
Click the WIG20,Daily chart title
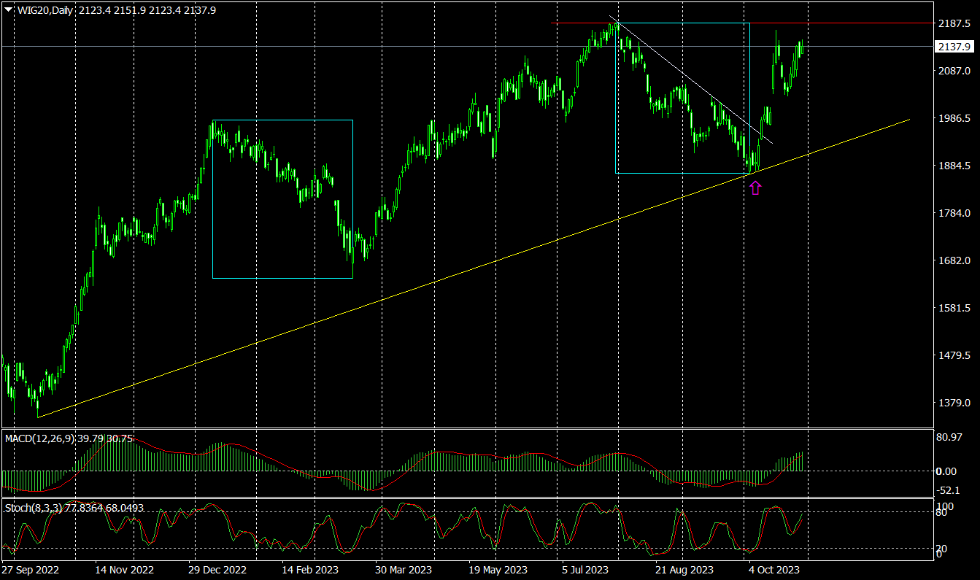(x=45, y=10)
